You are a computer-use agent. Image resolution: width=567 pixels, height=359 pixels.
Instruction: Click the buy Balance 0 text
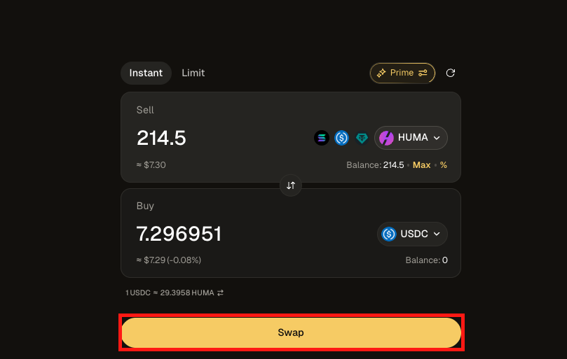(426, 260)
